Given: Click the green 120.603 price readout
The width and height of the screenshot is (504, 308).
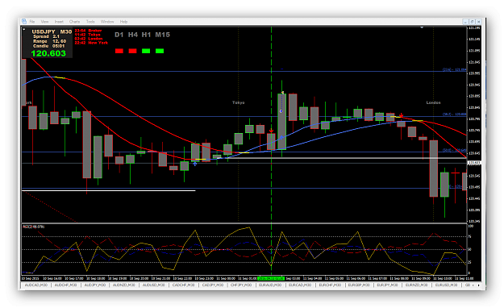Looking at the screenshot, I should coord(48,53).
